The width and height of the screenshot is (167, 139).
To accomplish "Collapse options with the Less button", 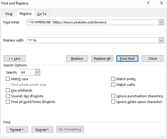I will [x=14, y=59].
